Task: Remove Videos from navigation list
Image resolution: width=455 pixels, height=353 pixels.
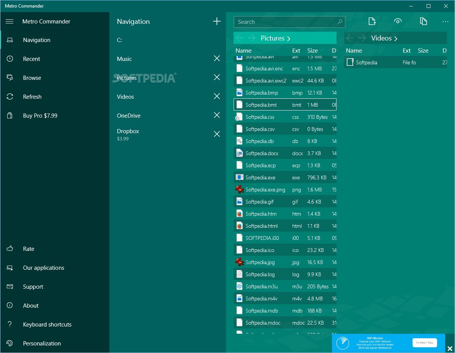Action: coord(217,96)
